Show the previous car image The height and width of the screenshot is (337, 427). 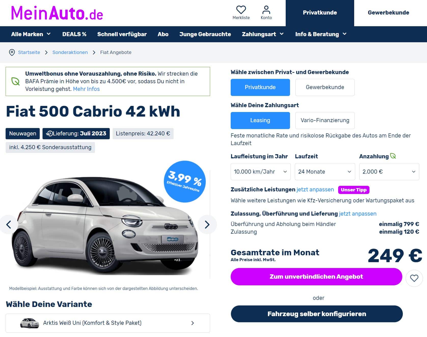pos(9,224)
